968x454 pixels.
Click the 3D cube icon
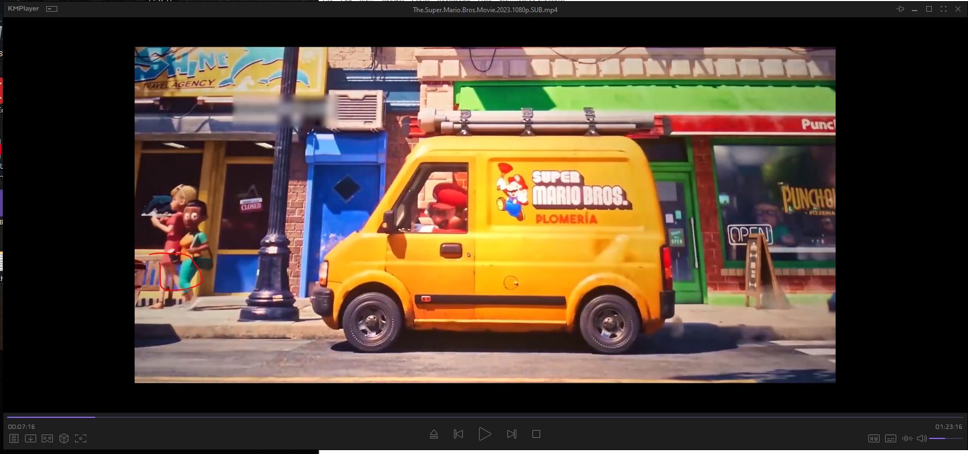(x=64, y=438)
